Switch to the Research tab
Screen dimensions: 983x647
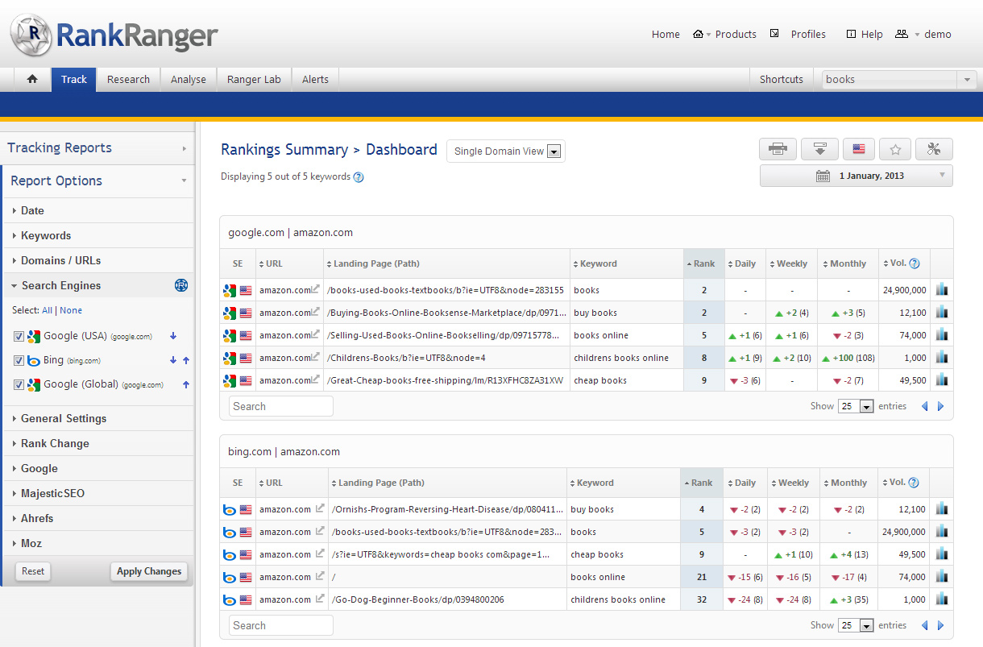click(x=128, y=79)
